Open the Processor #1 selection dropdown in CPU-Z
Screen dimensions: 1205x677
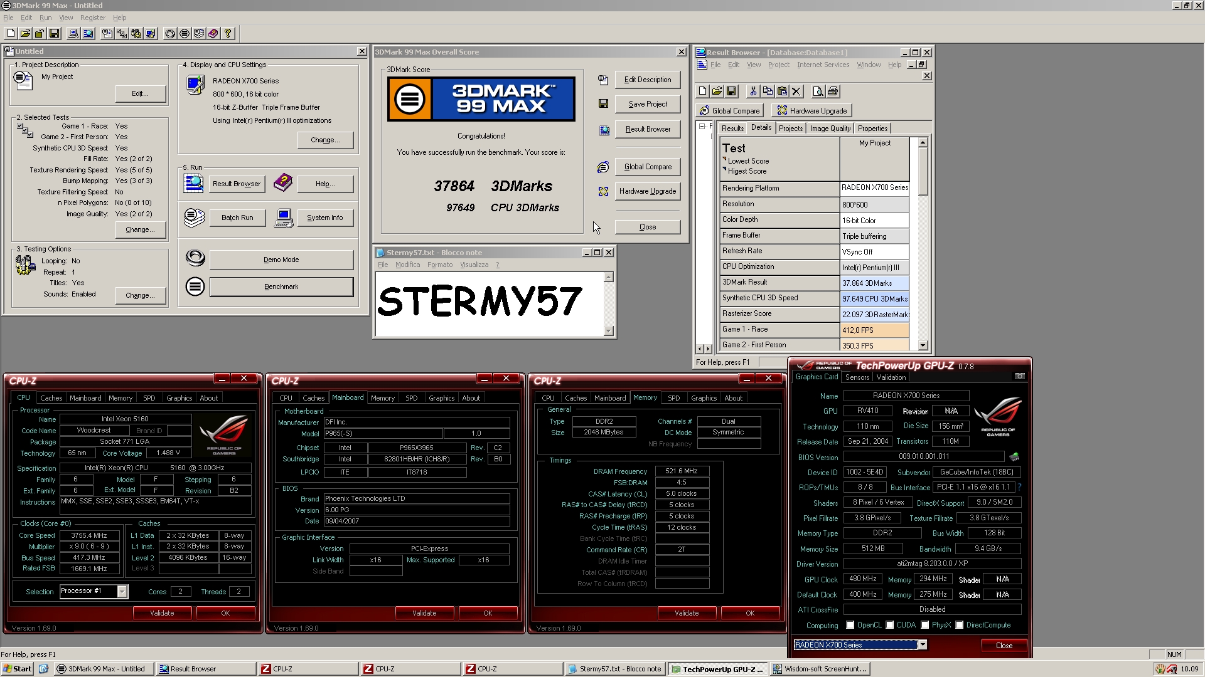pos(122,591)
